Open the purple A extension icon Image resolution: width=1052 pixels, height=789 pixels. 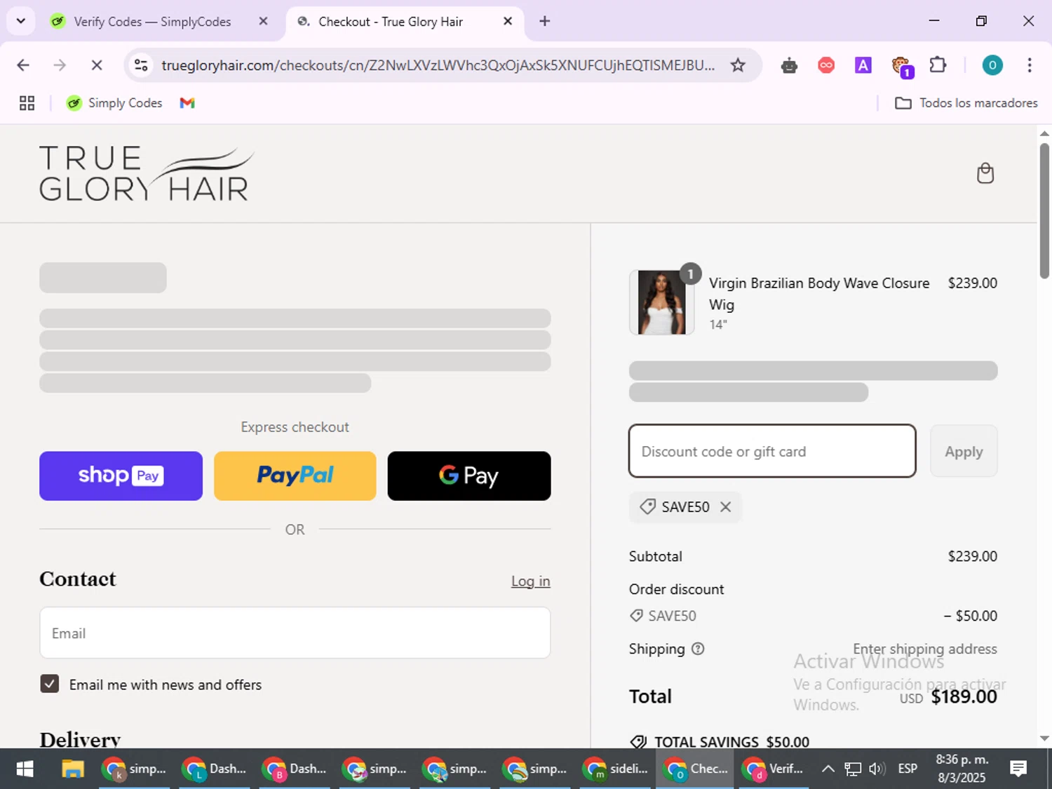863,65
